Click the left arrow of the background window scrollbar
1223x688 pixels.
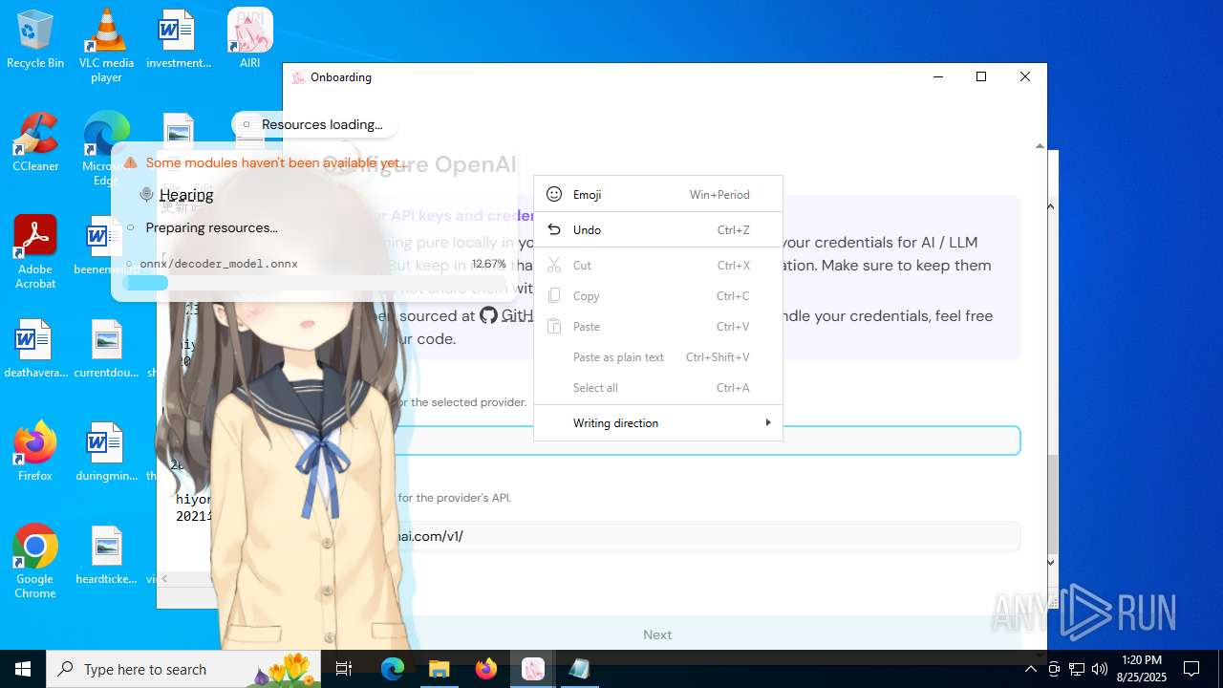coord(164,578)
